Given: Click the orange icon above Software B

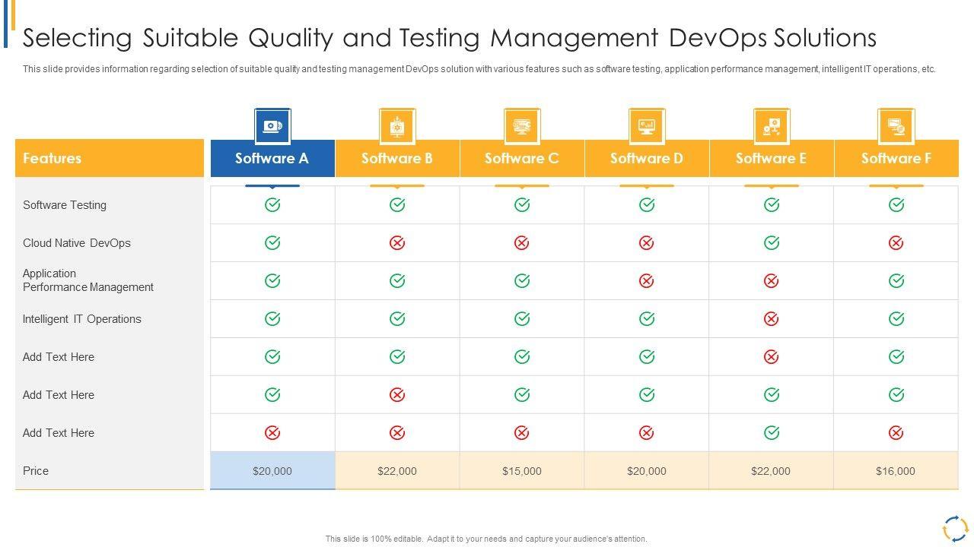Looking at the screenshot, I should point(397,126).
